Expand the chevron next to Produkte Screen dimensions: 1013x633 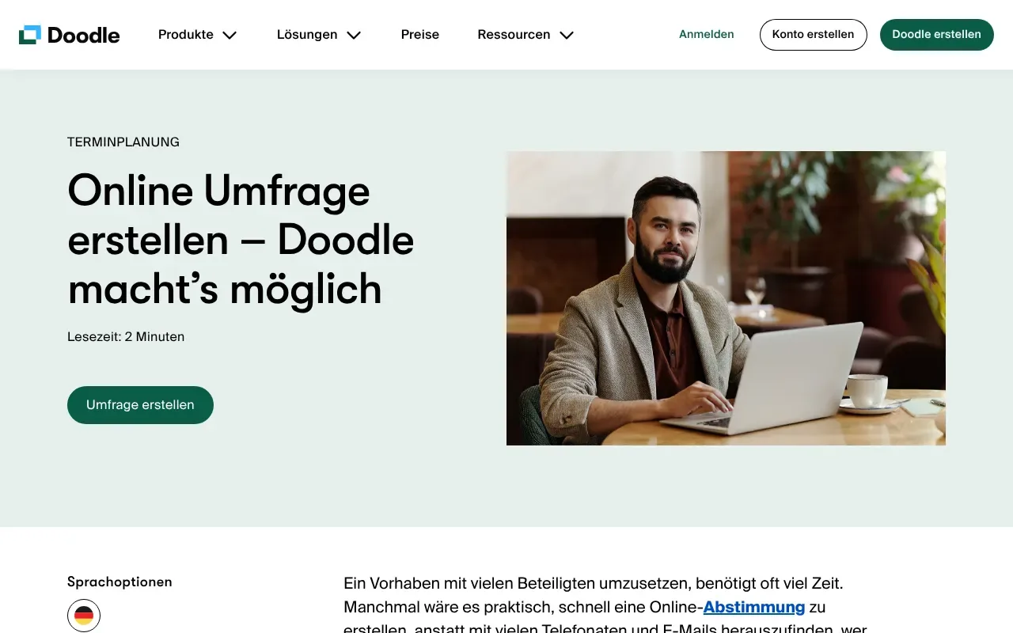[x=230, y=35]
